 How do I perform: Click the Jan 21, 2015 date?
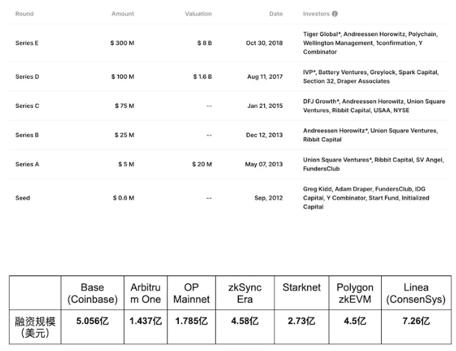click(x=265, y=106)
